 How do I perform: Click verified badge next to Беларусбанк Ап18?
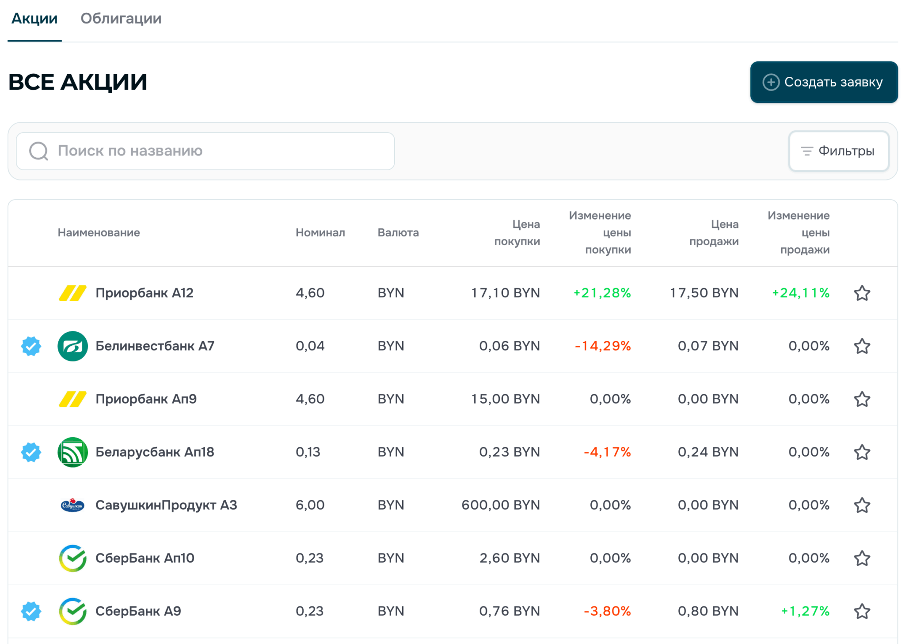coord(31,452)
